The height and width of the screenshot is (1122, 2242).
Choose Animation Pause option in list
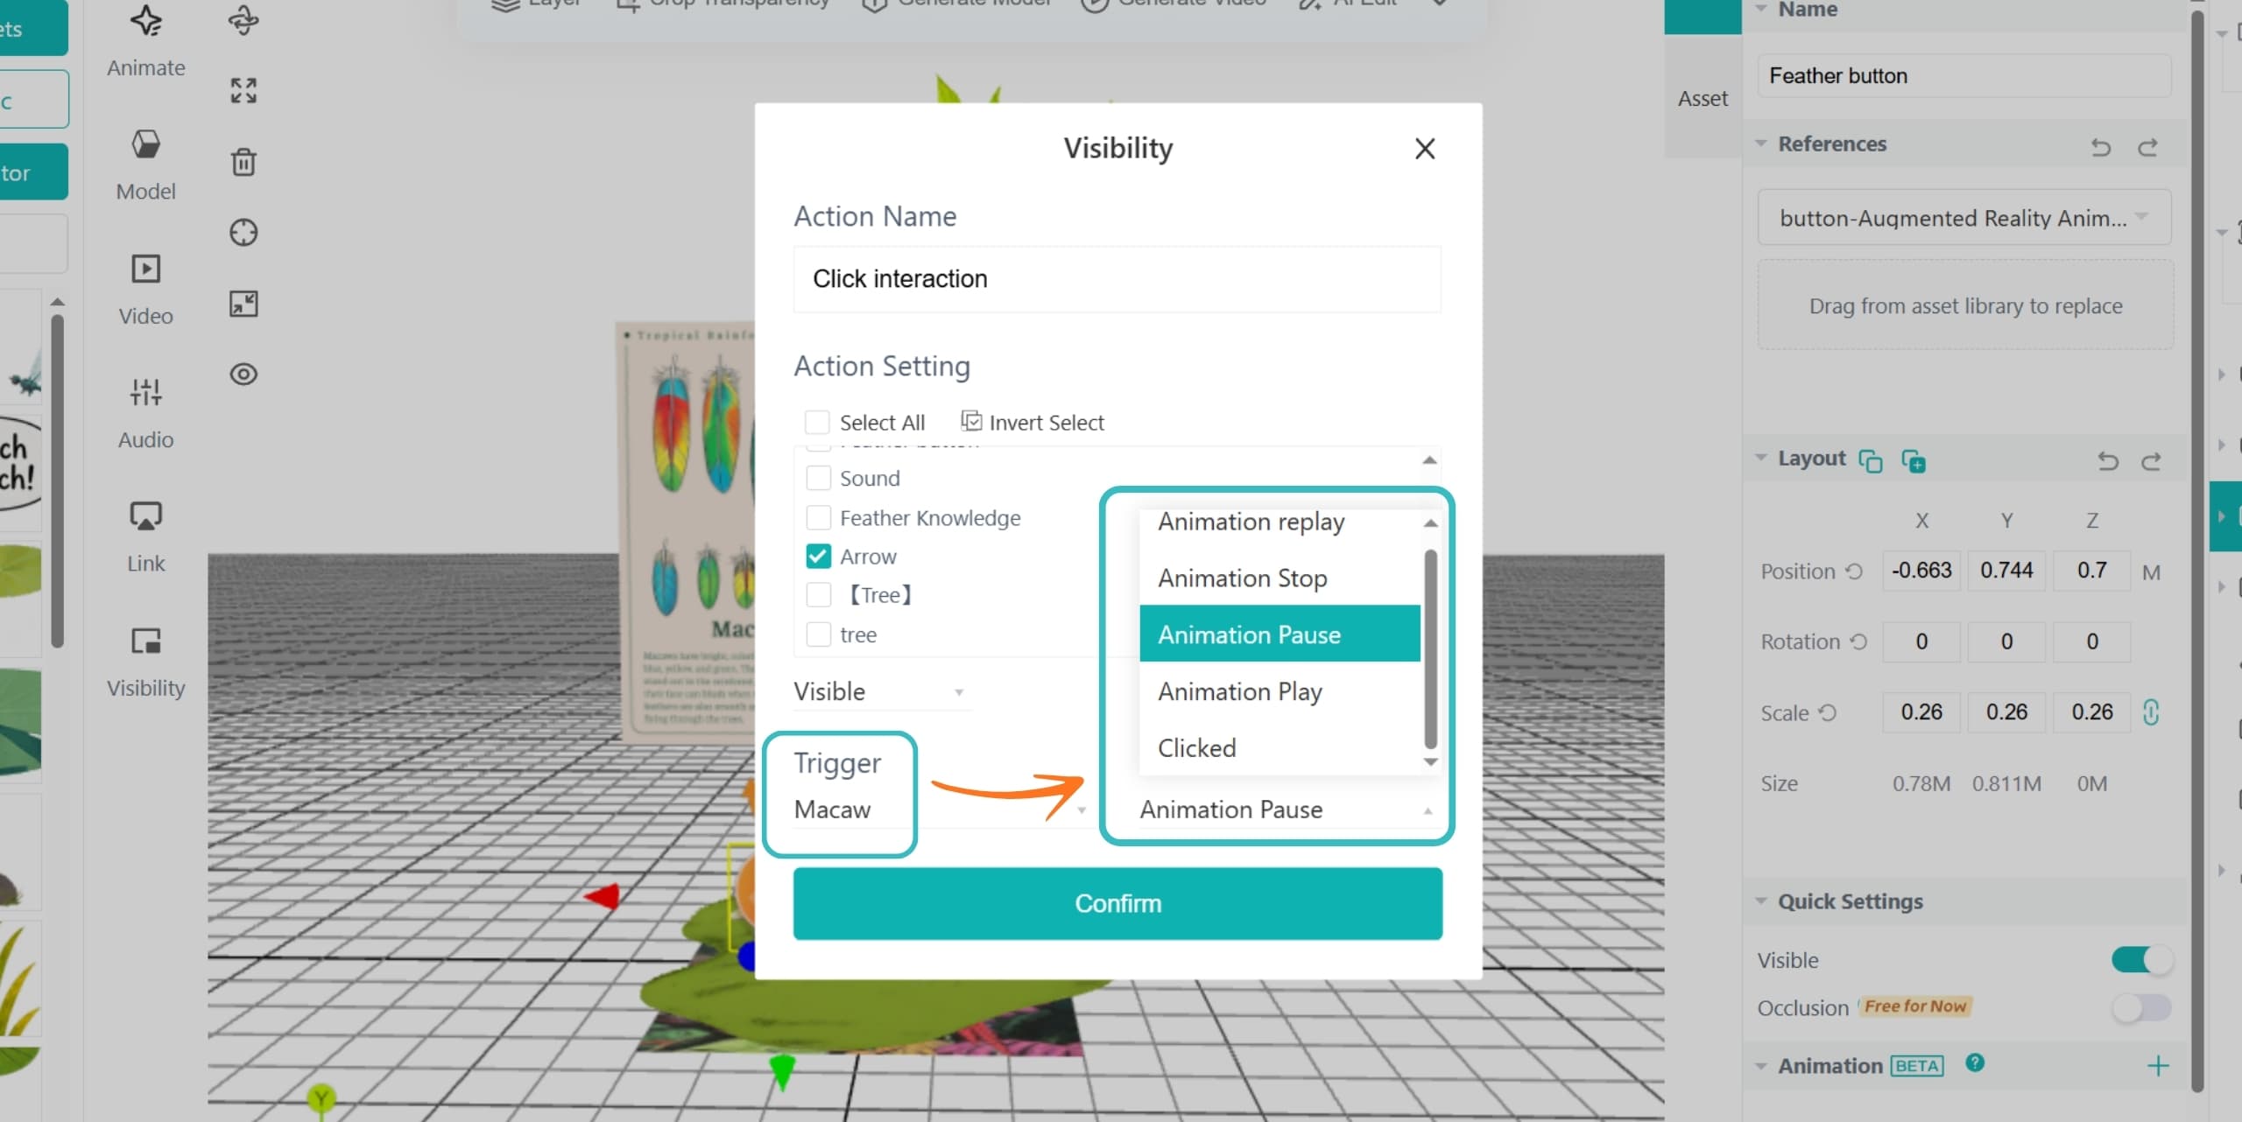tap(1280, 634)
